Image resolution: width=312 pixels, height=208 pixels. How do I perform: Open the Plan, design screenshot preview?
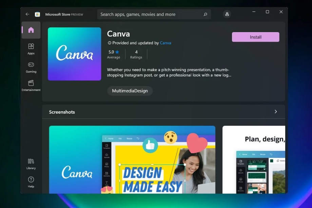click(x=266, y=160)
